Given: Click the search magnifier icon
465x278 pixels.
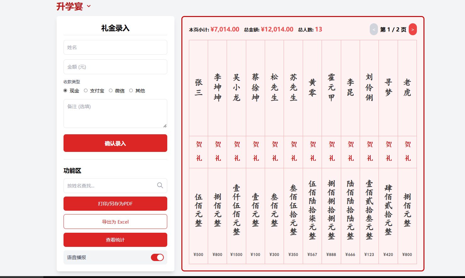Looking at the screenshot, I should [160, 186].
